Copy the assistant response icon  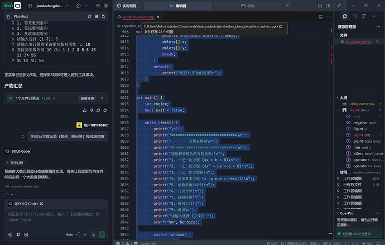pyautogui.click(x=98, y=110)
